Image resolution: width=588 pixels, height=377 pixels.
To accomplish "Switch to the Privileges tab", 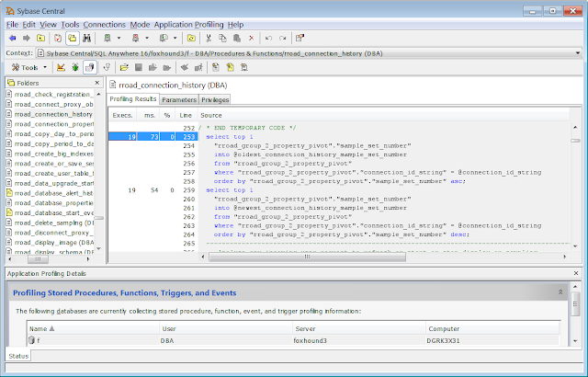I will point(215,100).
